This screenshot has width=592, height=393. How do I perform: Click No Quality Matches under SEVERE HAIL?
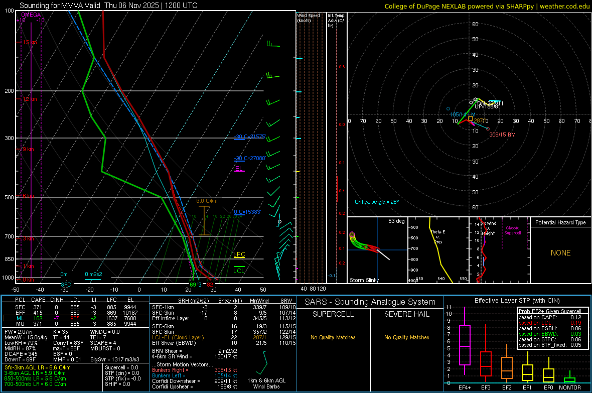tap(406, 337)
